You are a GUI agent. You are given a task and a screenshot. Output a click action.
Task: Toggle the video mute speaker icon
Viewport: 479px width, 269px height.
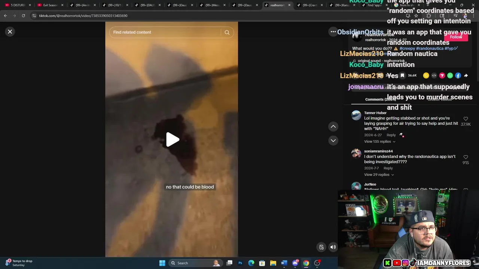point(333,247)
